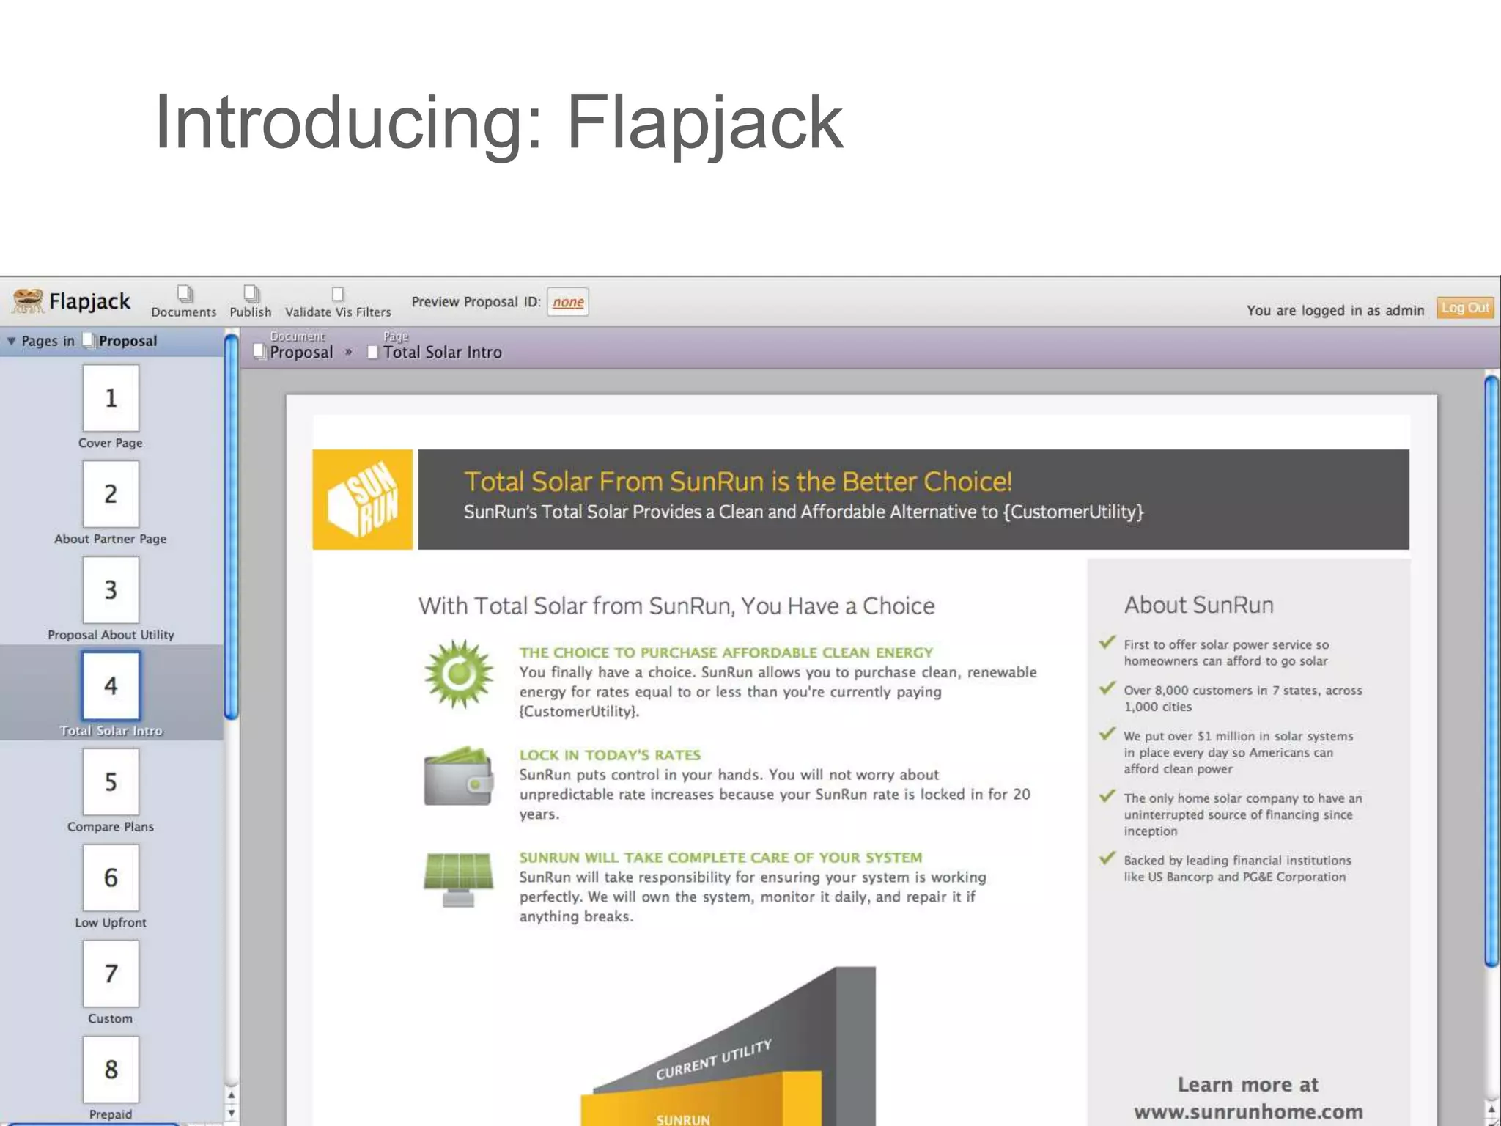
Task: Click the solar panel icon beside system care
Action: click(459, 879)
